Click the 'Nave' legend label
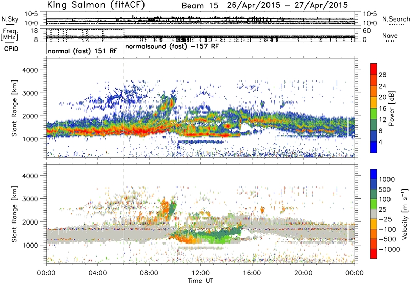This screenshot has height=284, width=410. 390,35
